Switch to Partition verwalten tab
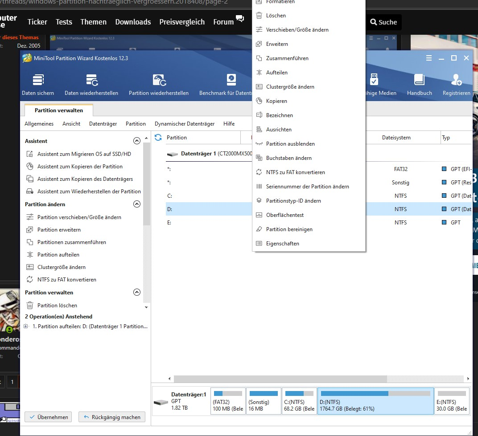The width and height of the screenshot is (478, 436). pos(59,110)
